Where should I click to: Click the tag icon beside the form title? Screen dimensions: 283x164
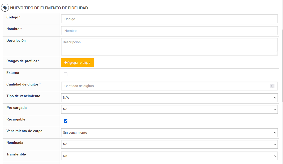click(x=5, y=8)
